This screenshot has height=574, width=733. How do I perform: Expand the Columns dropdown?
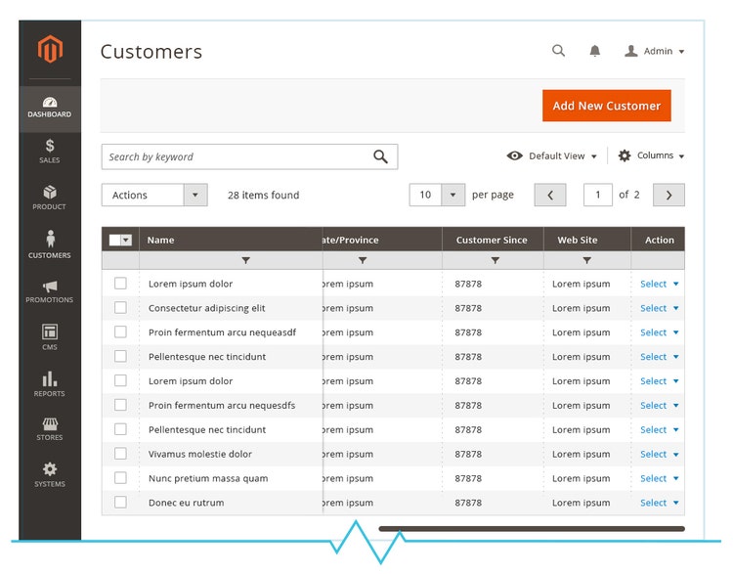point(652,155)
